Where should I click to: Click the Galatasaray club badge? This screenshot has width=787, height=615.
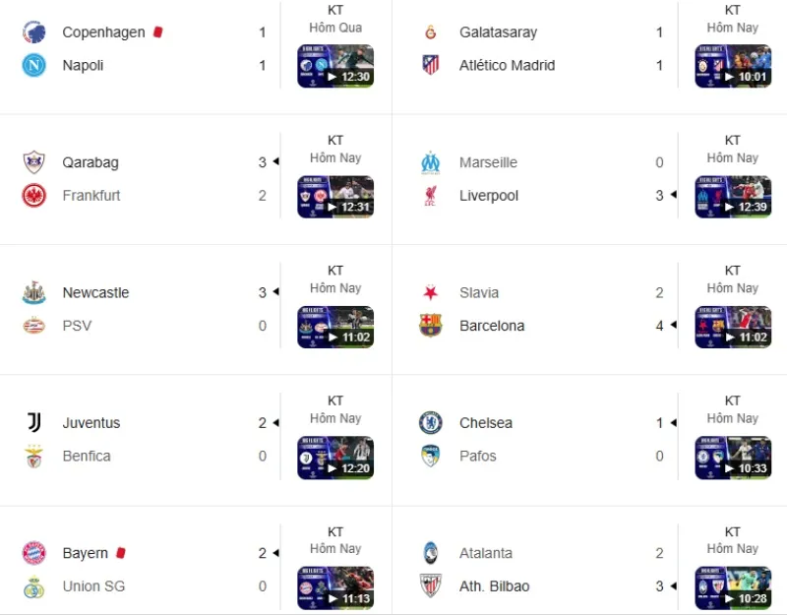(x=429, y=31)
